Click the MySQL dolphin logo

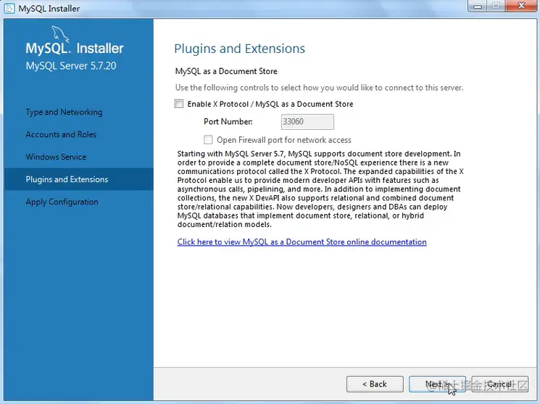(60, 34)
